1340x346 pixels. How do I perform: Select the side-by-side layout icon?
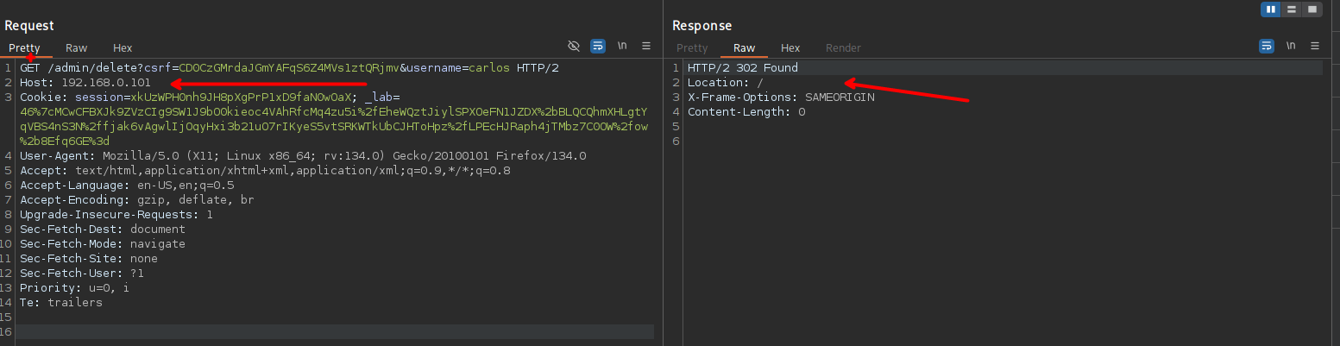click(1270, 9)
